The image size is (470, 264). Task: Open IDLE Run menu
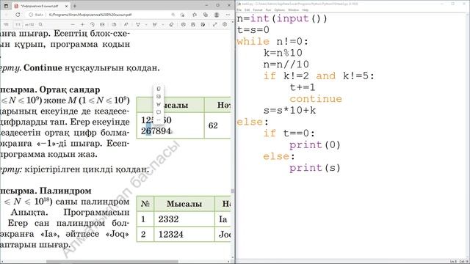coord(268,10)
